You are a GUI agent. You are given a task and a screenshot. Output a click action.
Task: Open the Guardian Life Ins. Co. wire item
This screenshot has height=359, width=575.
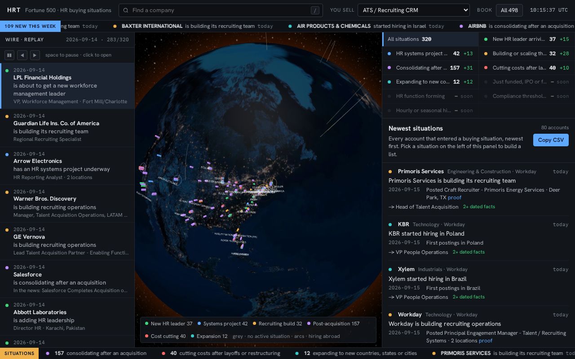pos(67,127)
